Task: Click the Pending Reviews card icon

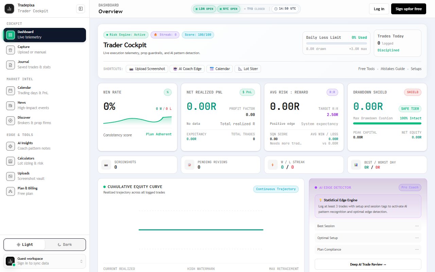Action: coord(190,165)
